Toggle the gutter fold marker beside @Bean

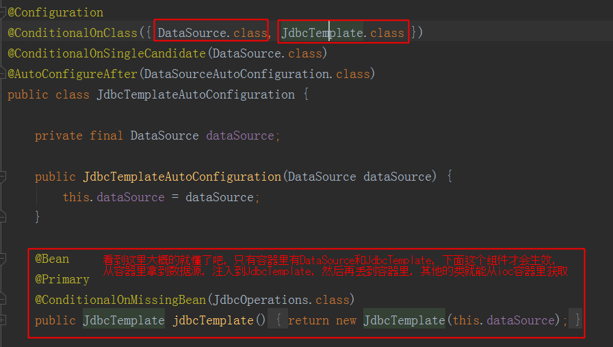pos(2,259)
